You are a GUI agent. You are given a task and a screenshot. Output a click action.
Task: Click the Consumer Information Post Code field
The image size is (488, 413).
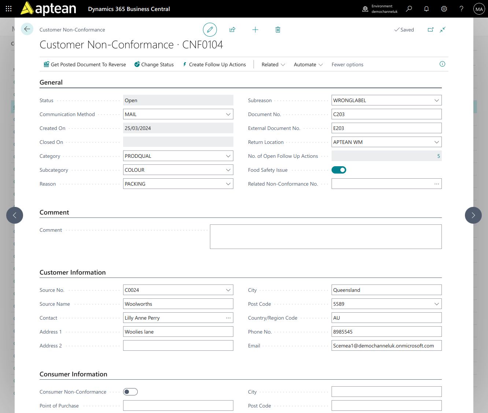(387, 406)
